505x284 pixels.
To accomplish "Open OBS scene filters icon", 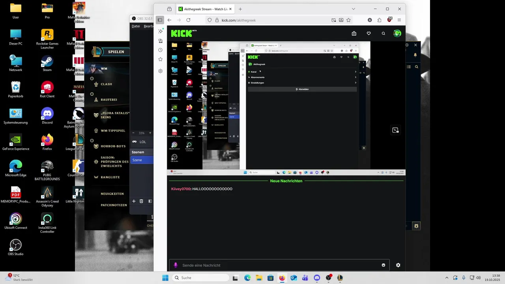I will (150, 201).
